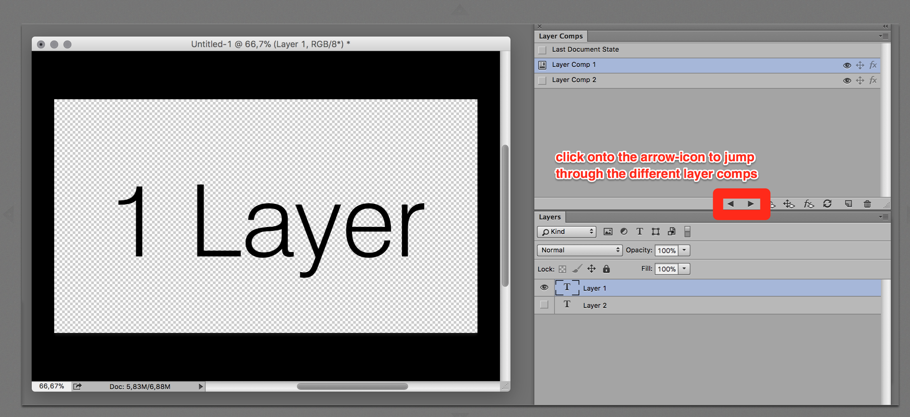Apply the previous layer comp arrow
The height and width of the screenshot is (417, 910).
[x=731, y=204]
